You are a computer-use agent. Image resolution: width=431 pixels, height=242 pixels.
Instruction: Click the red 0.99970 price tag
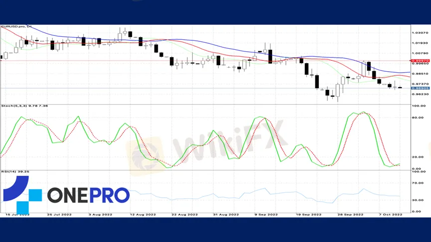420,61
